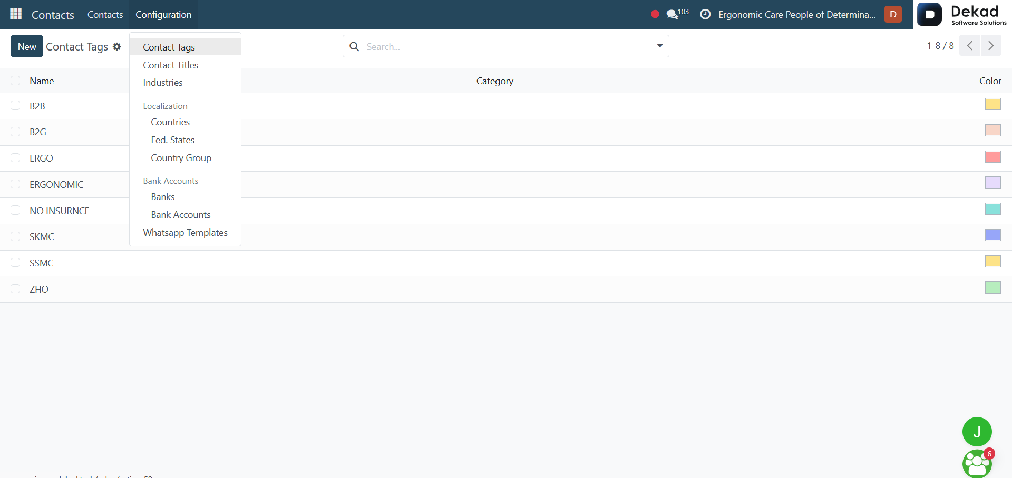Check the ZHO row checkbox
The height and width of the screenshot is (478, 1012).
click(15, 289)
